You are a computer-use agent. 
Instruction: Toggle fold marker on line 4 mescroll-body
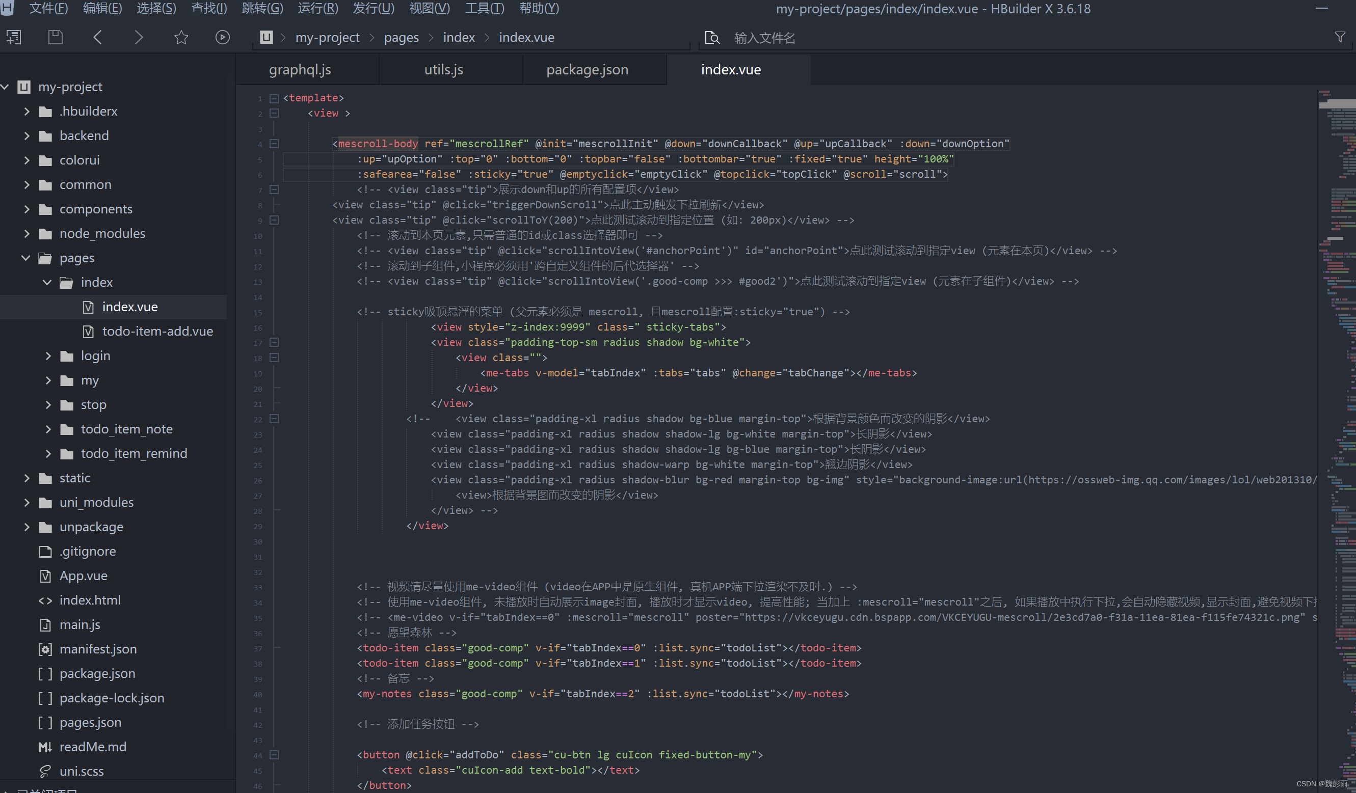274,144
